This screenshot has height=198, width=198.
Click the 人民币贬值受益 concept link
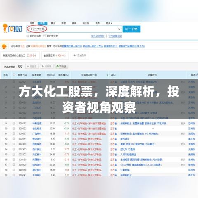click(128, 155)
